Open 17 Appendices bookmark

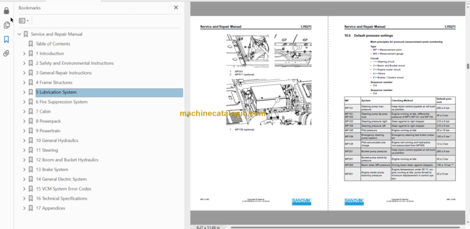tap(50, 208)
